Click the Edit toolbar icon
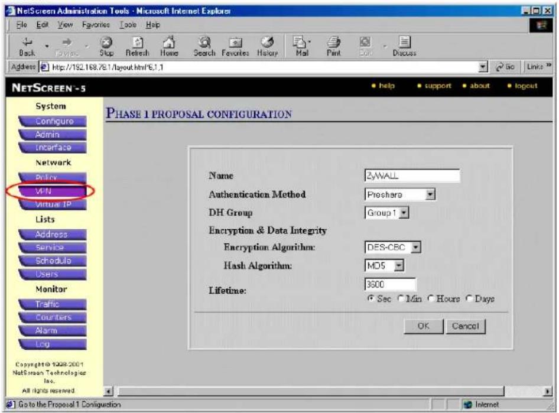Image resolution: width=559 pixels, height=413 pixels. click(x=365, y=42)
